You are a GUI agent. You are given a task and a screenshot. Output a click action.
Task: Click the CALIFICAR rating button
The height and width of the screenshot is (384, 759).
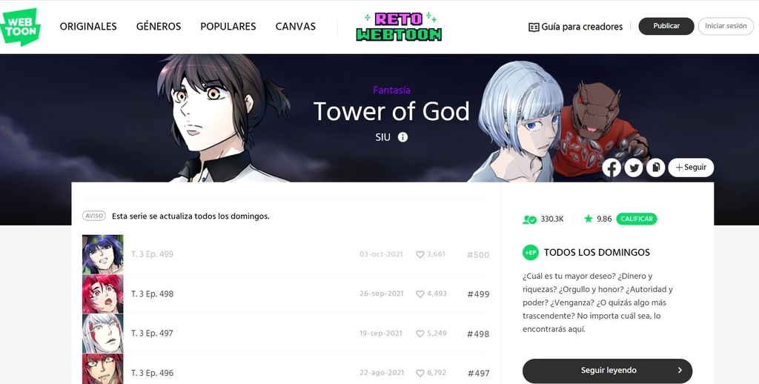pyautogui.click(x=637, y=219)
